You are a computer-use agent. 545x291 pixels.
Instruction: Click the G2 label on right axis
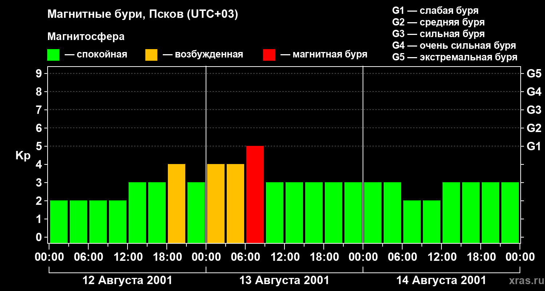coord(534,128)
